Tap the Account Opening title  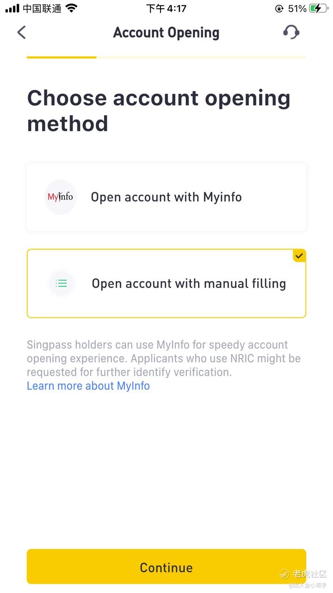166,33
